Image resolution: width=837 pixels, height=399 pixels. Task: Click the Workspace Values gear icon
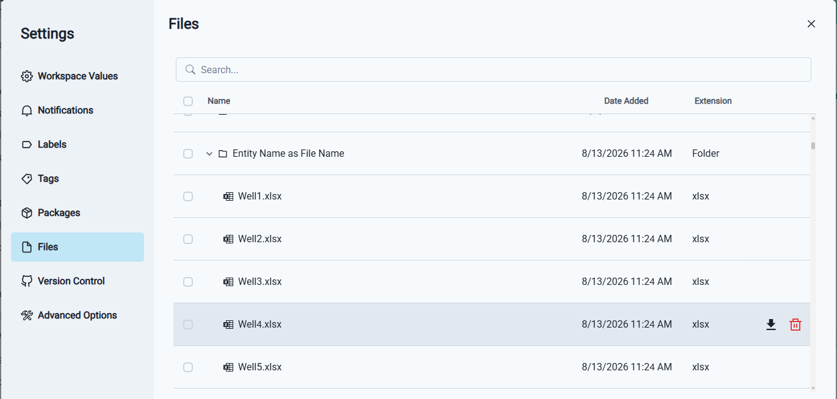point(26,76)
